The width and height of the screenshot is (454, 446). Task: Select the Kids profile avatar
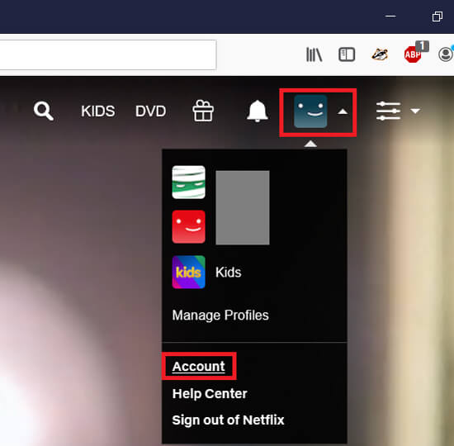click(x=188, y=272)
